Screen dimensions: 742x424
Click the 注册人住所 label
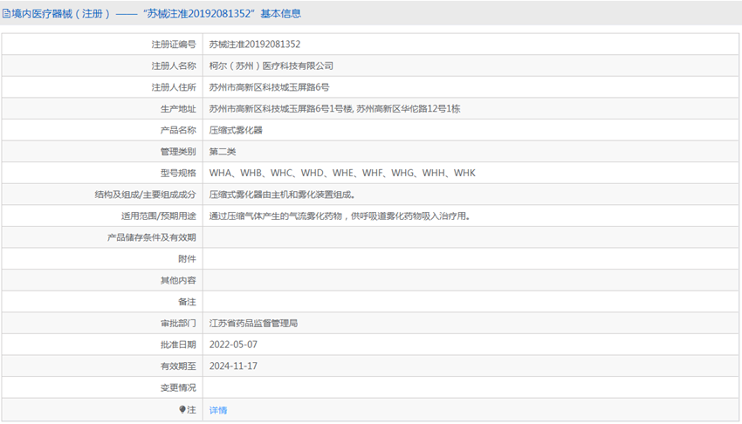point(174,87)
